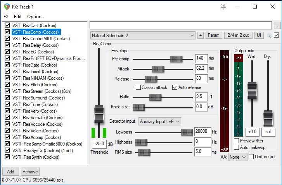Pin the FX window on top

tap(223, 7)
